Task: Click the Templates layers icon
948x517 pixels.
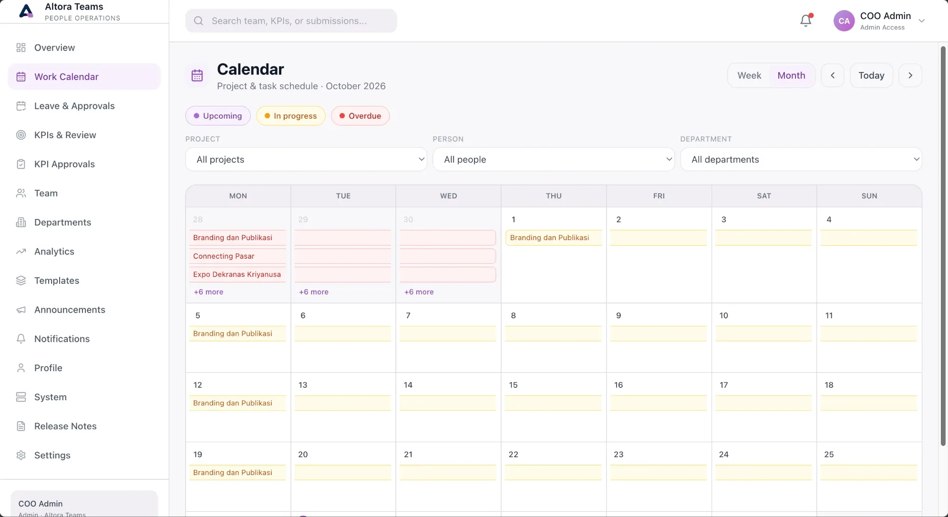Action: pos(21,280)
